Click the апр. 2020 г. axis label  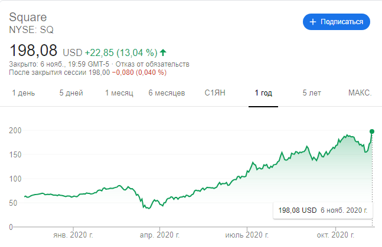[159, 235]
